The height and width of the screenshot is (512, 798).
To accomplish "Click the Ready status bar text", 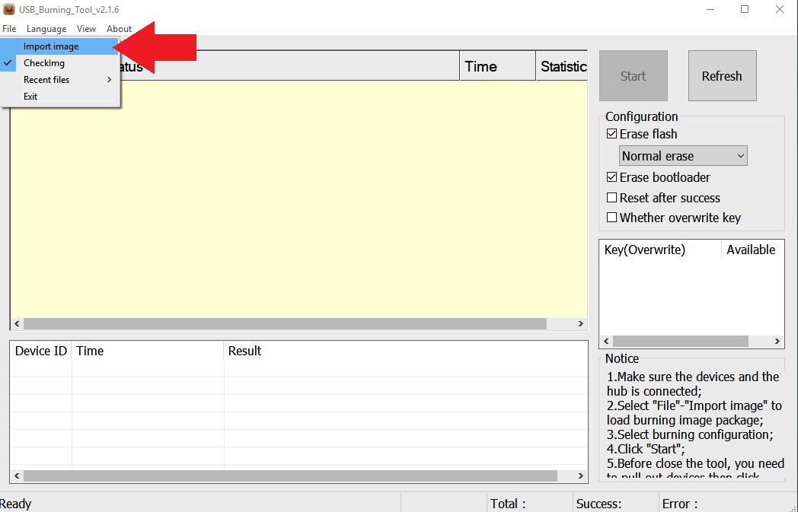I will click(x=16, y=504).
